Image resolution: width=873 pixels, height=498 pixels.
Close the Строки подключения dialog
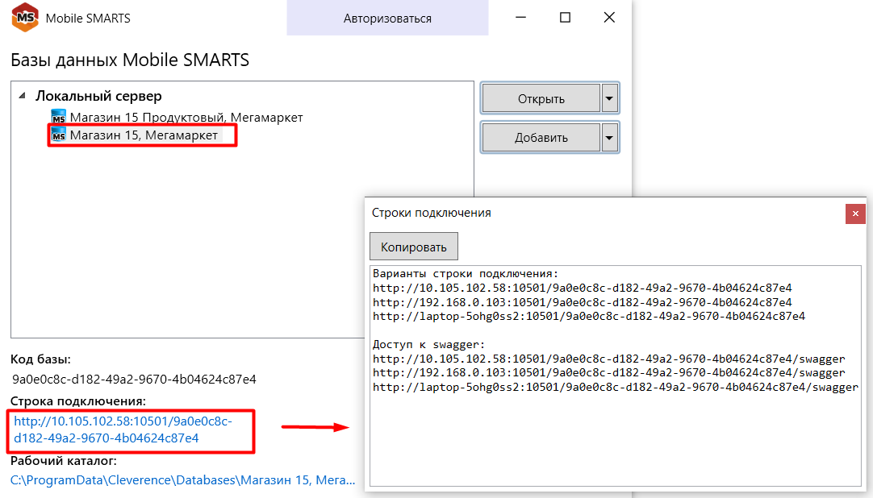pos(855,214)
